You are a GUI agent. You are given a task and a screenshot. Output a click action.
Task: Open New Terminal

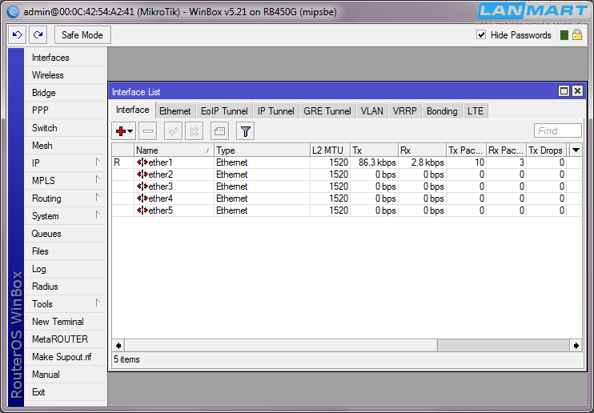click(66, 322)
